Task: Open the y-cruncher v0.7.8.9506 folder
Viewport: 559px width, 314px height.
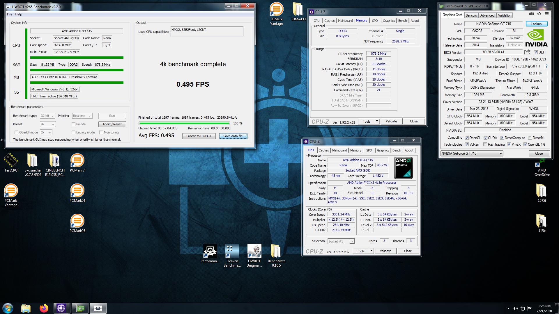Action: click(x=33, y=165)
